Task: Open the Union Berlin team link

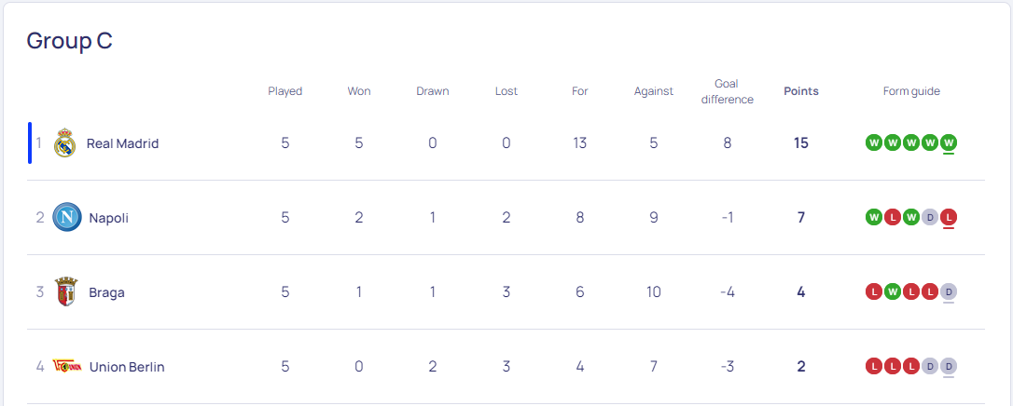Action: tap(127, 367)
